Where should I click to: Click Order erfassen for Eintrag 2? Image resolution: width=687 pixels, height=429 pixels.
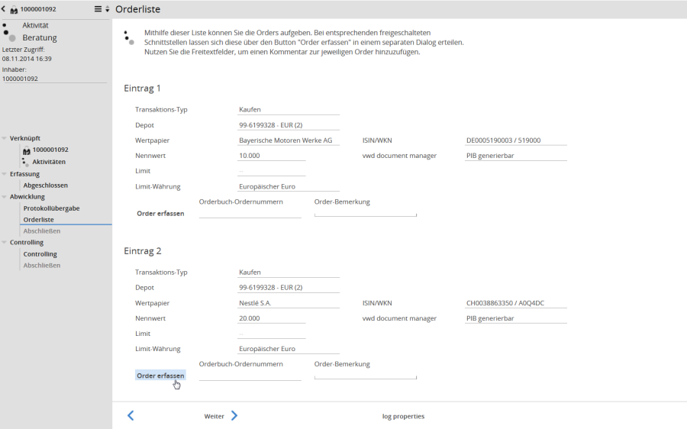click(x=160, y=376)
